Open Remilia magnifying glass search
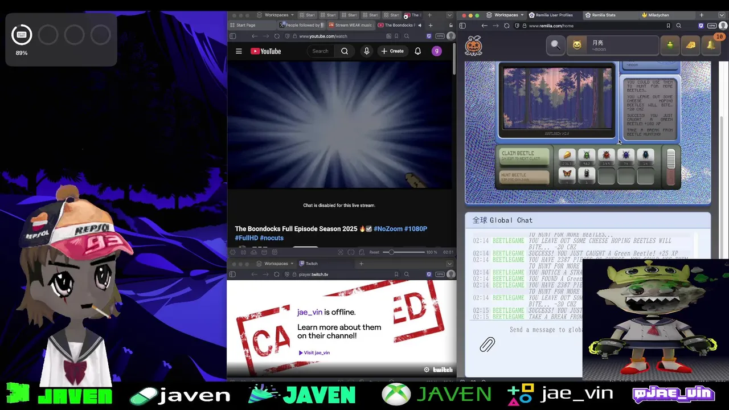 click(555, 45)
